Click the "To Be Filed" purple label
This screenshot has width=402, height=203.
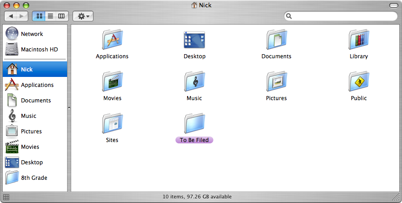pyautogui.click(x=194, y=140)
